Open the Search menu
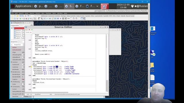The height and width of the screenshot is (103, 184). click(x=21, y=13)
